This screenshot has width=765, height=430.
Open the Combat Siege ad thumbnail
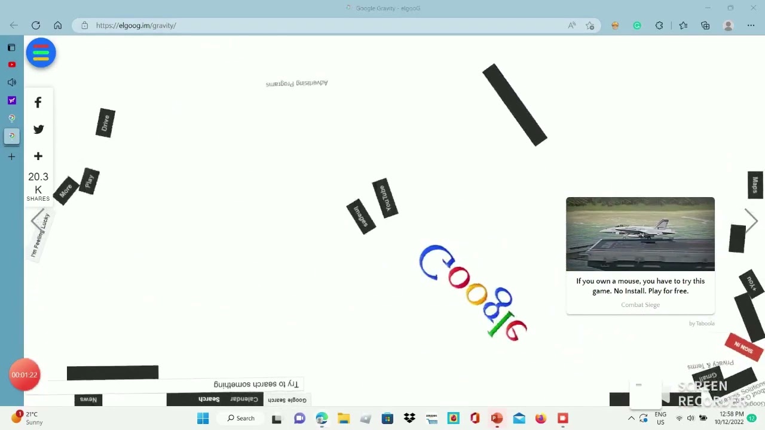coord(640,234)
